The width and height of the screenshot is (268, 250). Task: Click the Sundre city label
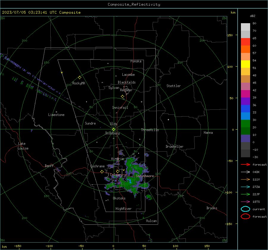tap(90, 123)
